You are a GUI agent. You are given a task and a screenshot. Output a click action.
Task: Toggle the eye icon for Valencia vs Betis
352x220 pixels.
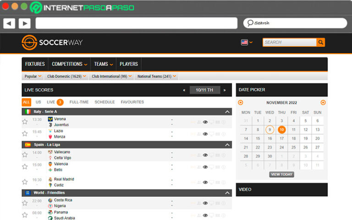pos(205,167)
